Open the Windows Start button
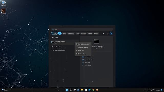Screen dimensions: 164x92 (x=67, y=90)
